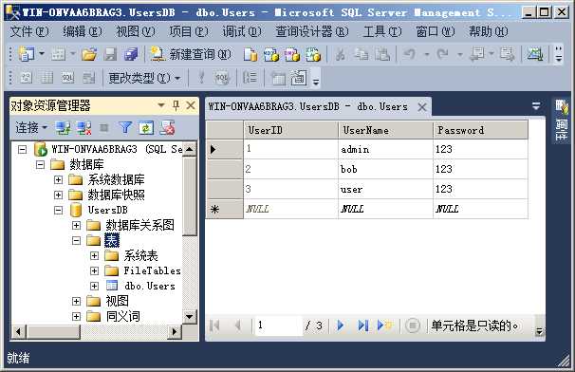Click the Disconnect icon in Object Explorer
The image size is (575, 372).
[84, 128]
